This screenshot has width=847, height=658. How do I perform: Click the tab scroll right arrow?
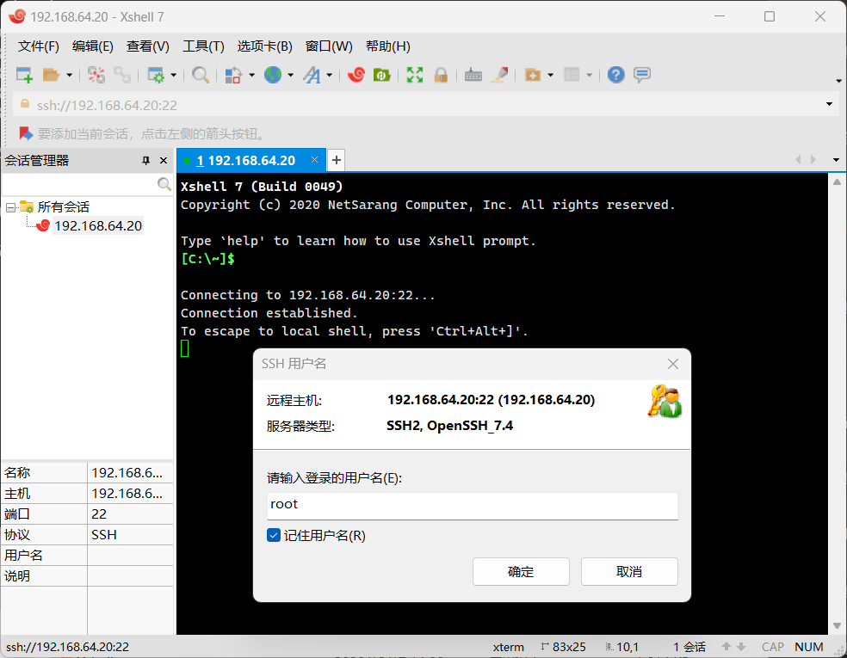tap(813, 160)
